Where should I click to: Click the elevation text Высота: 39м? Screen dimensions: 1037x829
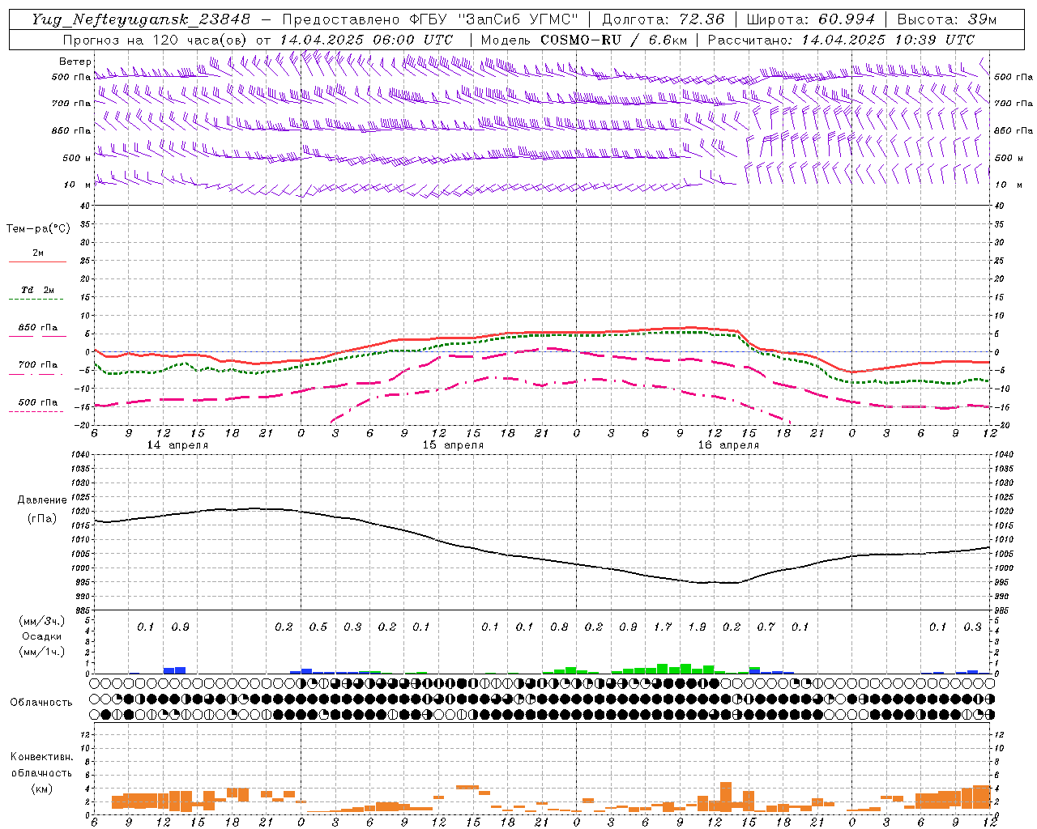[x=947, y=19]
